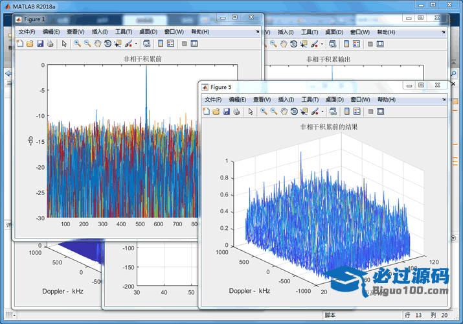Click dock arrow at Figure 5 menu bar right
The width and height of the screenshot is (463, 324).
pyautogui.click(x=444, y=100)
